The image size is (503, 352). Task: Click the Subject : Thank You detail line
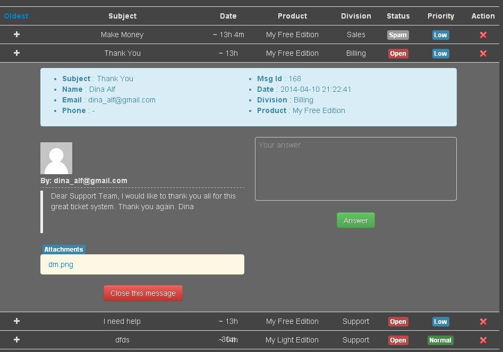point(98,79)
